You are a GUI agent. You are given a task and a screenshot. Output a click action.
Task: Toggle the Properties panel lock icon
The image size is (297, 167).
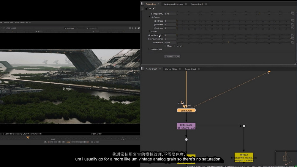tap(146, 9)
